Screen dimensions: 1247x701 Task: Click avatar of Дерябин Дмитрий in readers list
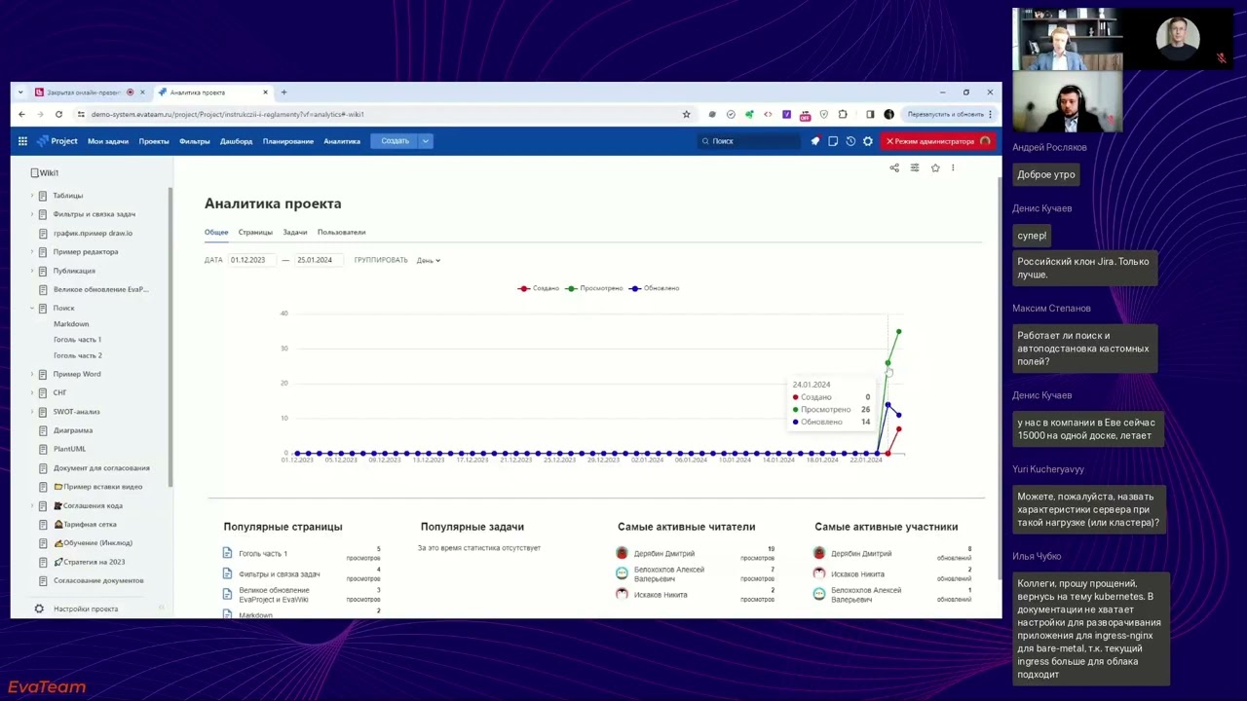(623, 553)
